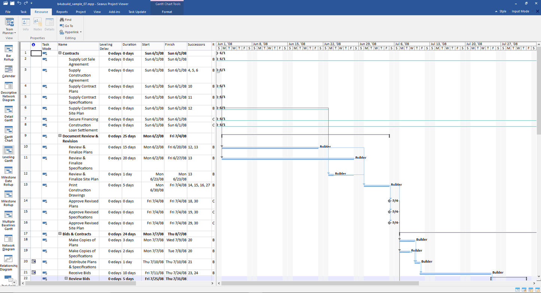
Task: Switch to the Network Diagram view
Action: [8, 243]
